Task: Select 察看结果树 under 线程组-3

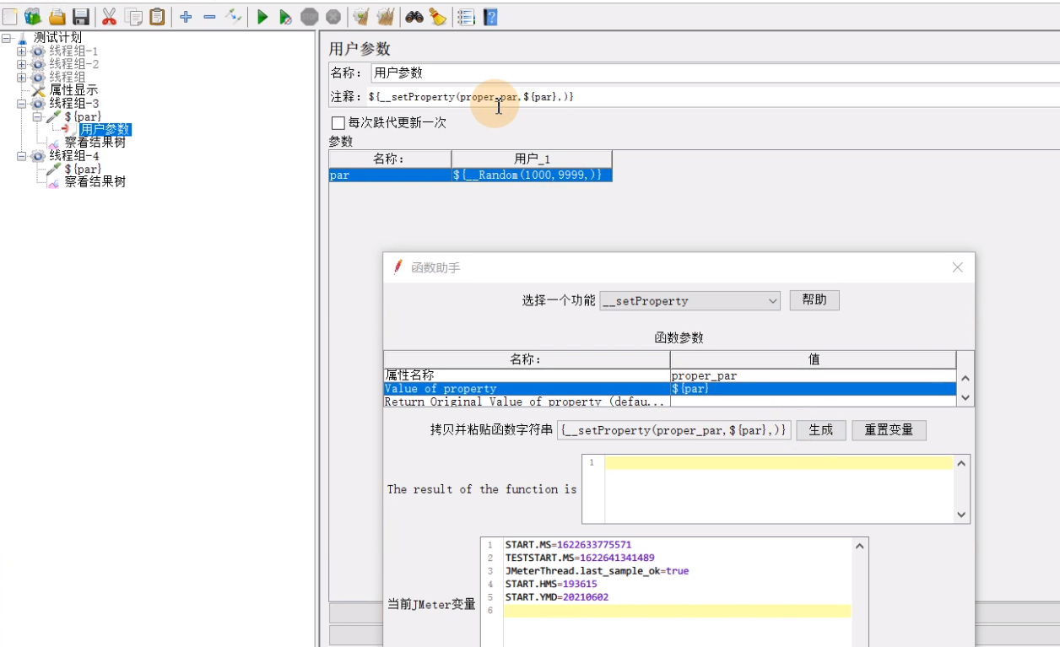Action: (x=95, y=143)
